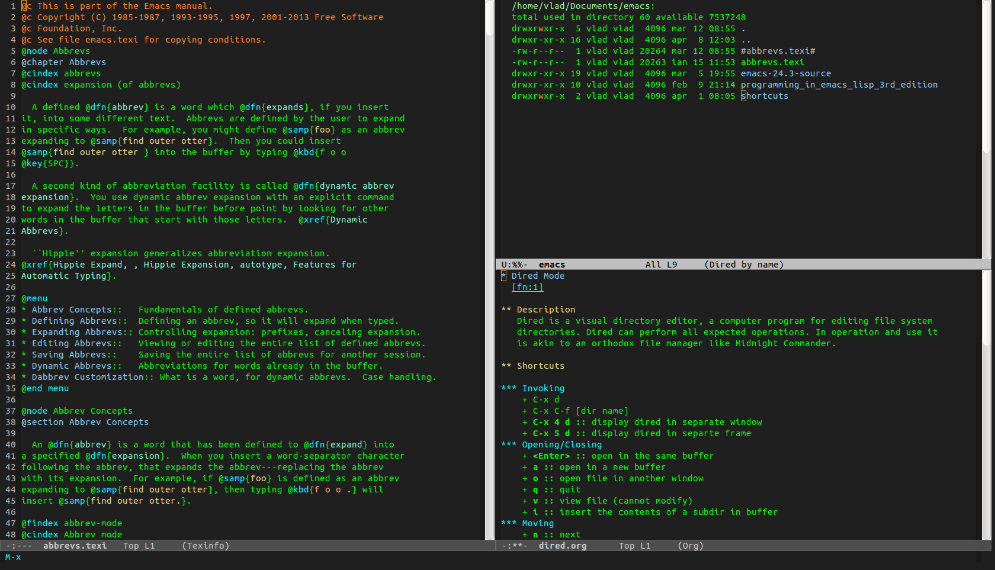The width and height of the screenshot is (995, 570).
Task: Click '/home/vlad/Documents/emacs:' directory header
Action: click(x=583, y=6)
